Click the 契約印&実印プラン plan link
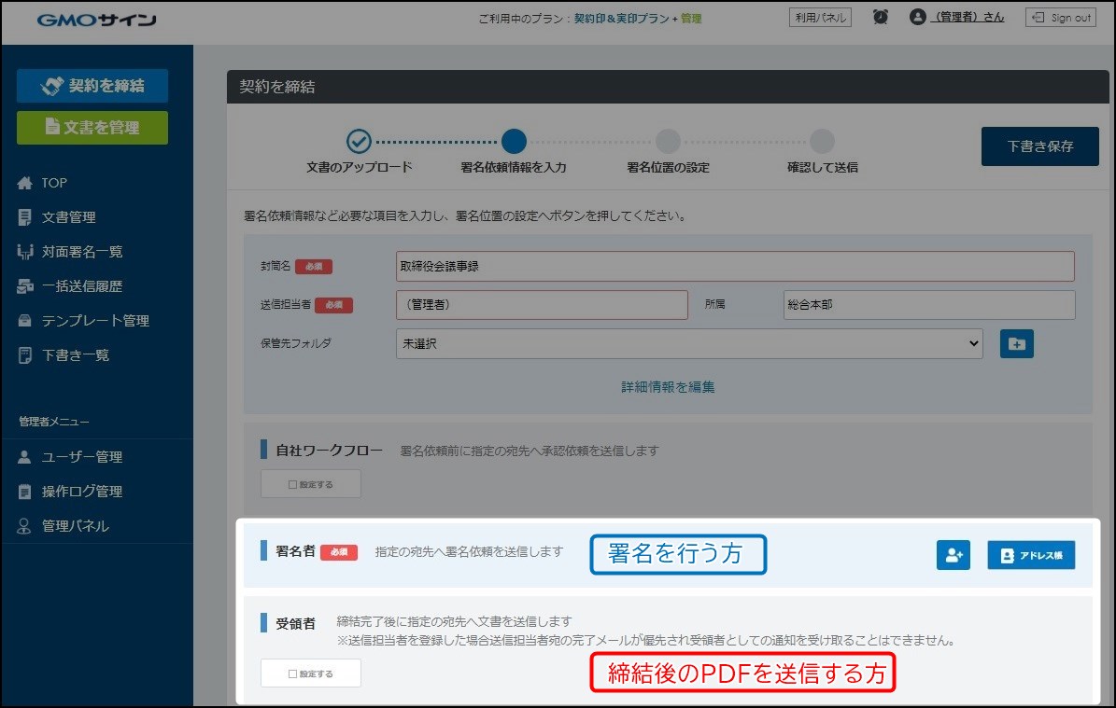Screen dimensions: 1116x708 pos(621,19)
